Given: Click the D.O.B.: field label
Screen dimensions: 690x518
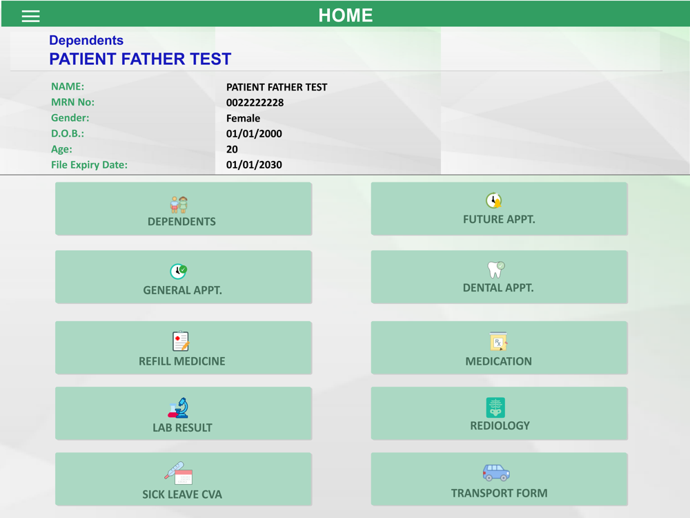Looking at the screenshot, I should 68,133.
